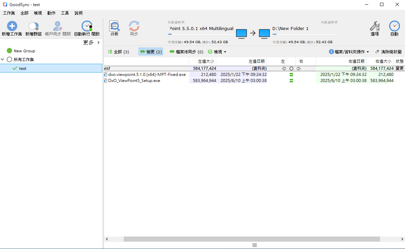Show the 變更 (2) filter tab

[x=151, y=52]
